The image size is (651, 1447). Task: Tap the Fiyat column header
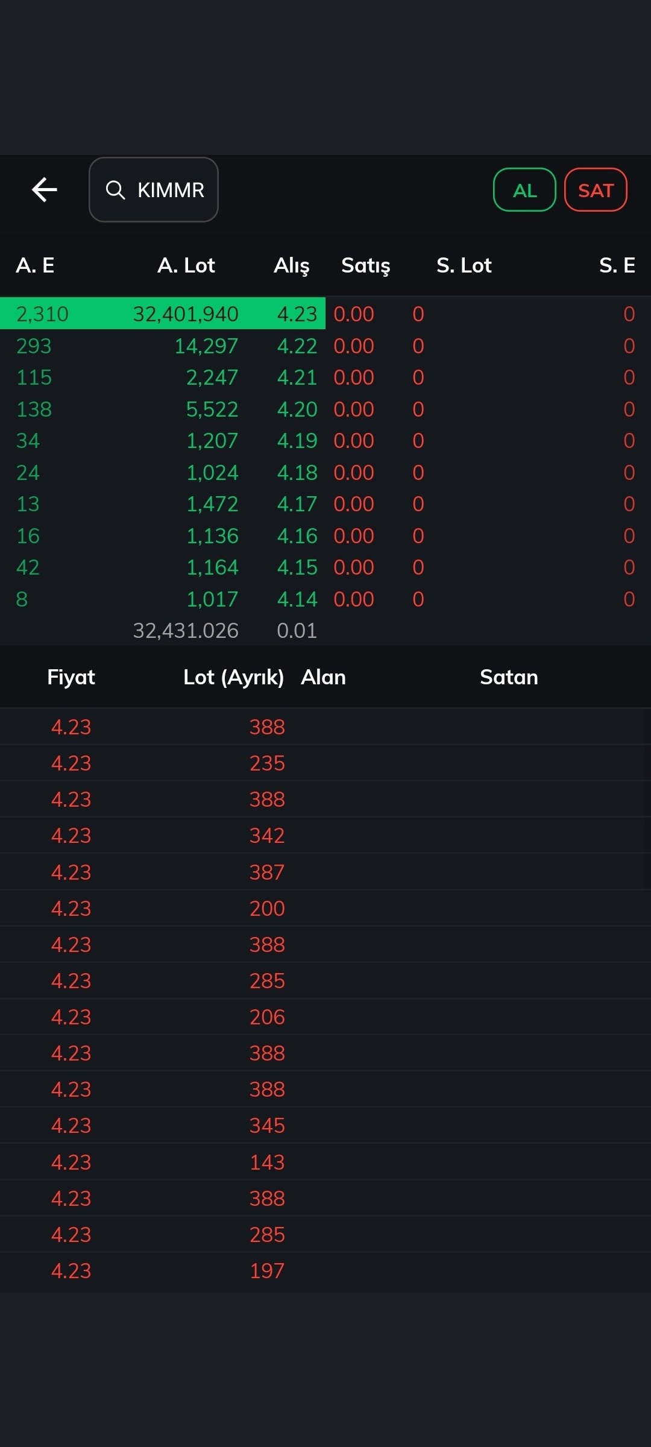coord(71,677)
